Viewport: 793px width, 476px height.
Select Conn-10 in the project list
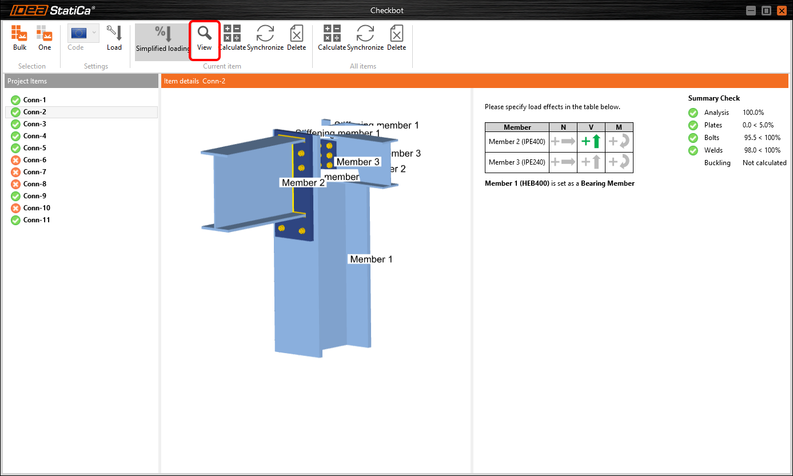[x=37, y=208]
